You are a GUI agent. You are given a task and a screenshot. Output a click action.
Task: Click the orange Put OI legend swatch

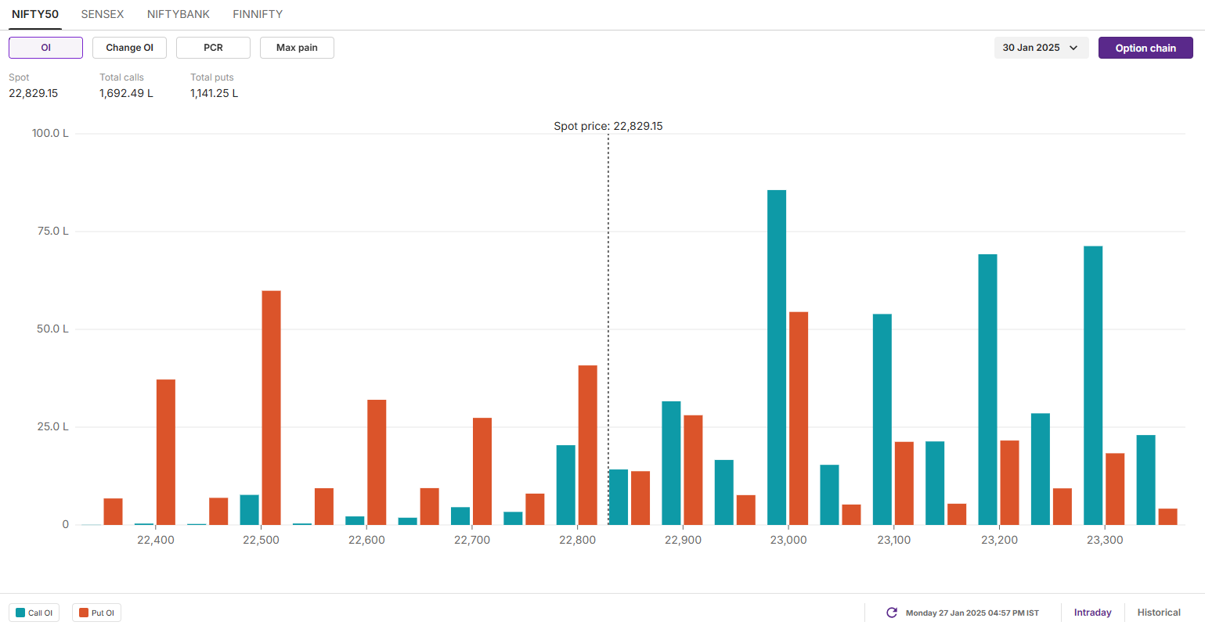tap(84, 613)
